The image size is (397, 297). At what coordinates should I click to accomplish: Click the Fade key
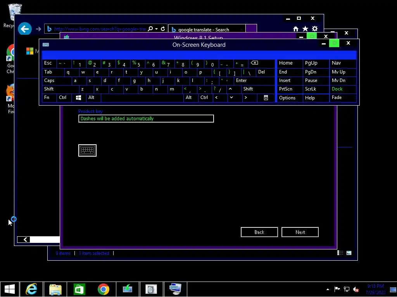(x=343, y=97)
